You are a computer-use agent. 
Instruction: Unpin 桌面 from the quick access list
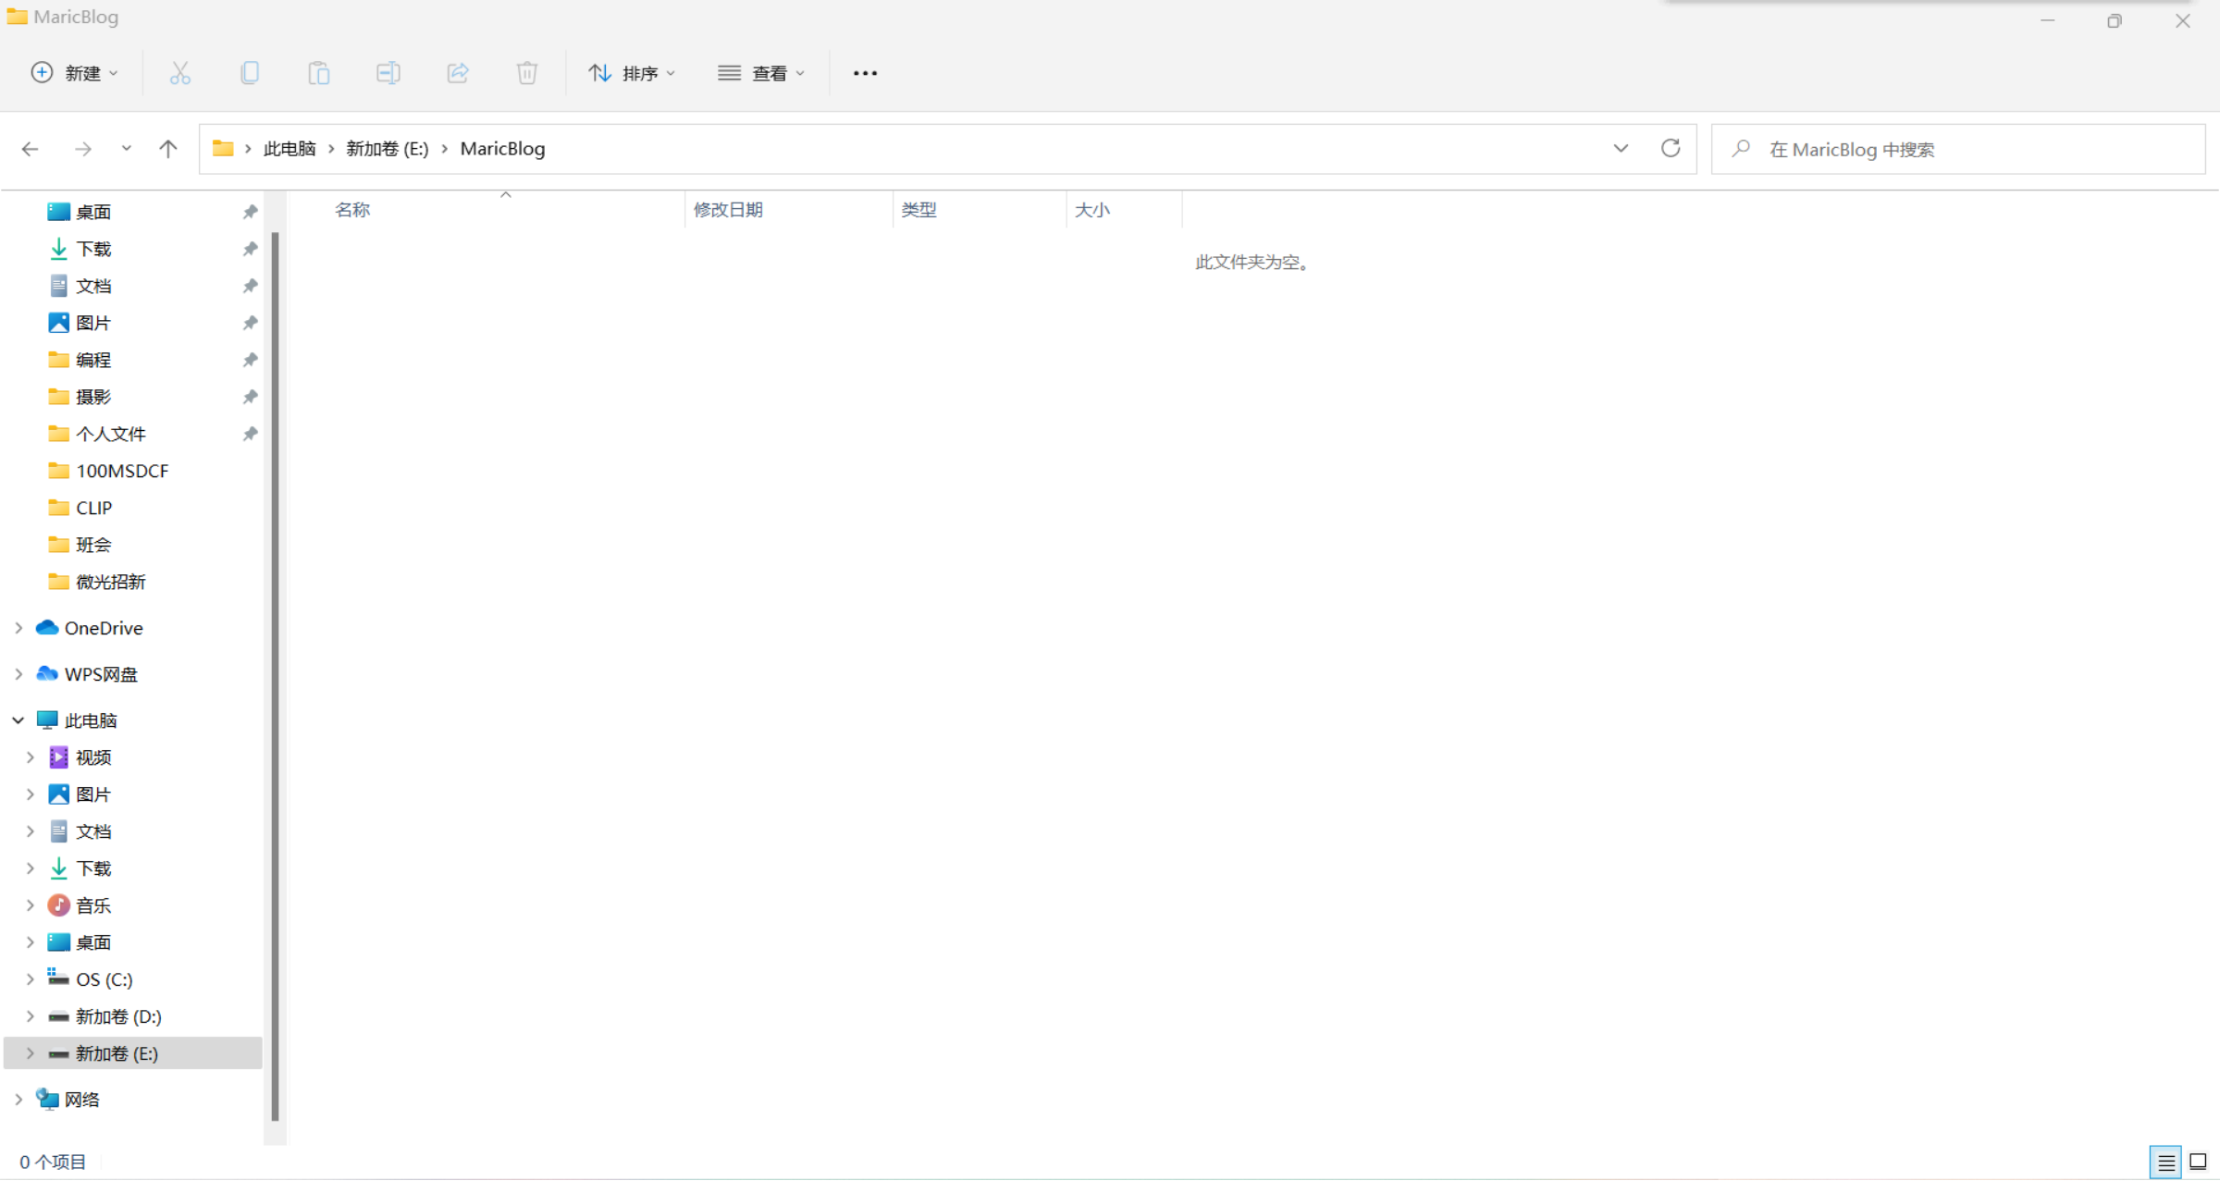(250, 211)
